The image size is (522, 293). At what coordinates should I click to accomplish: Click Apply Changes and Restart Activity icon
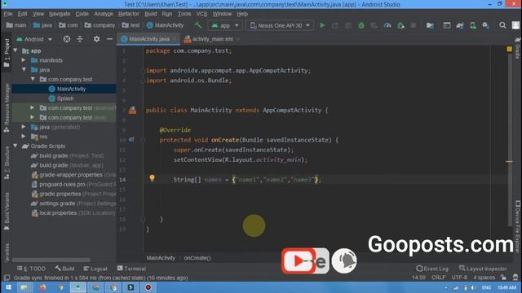[x=335, y=25]
